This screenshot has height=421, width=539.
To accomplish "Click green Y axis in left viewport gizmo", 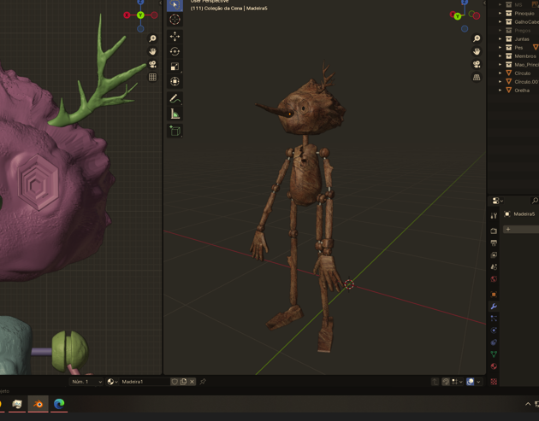I will pos(140,15).
